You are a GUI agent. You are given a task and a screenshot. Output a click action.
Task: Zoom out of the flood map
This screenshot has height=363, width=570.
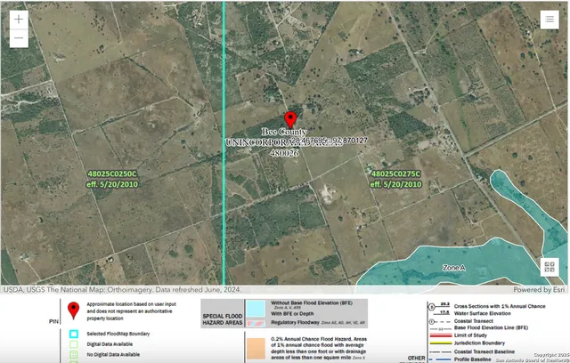pos(19,38)
